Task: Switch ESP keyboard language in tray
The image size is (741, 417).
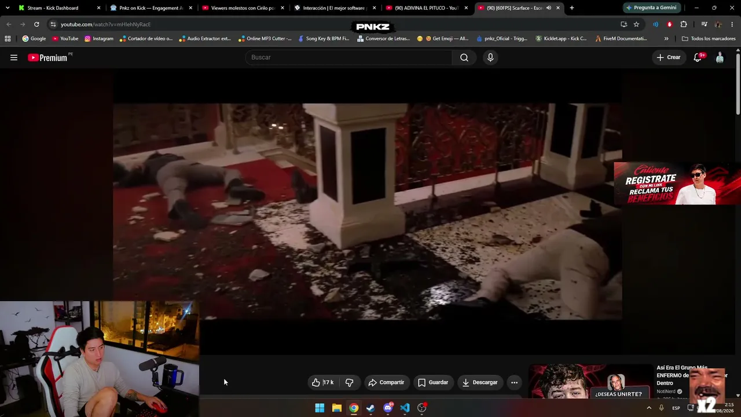Action: pyautogui.click(x=676, y=408)
